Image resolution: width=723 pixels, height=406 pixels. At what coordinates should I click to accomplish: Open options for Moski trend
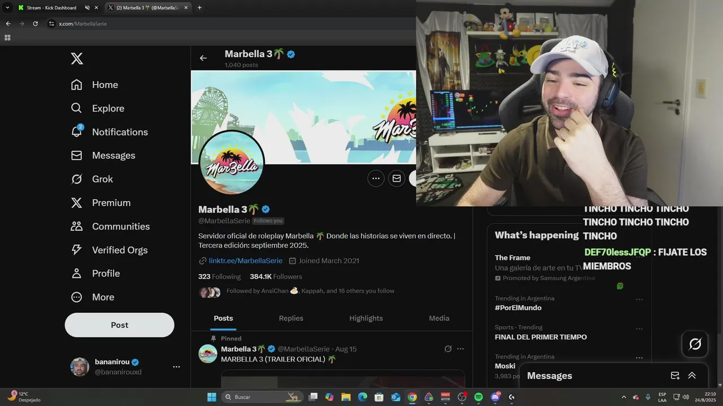click(x=639, y=358)
